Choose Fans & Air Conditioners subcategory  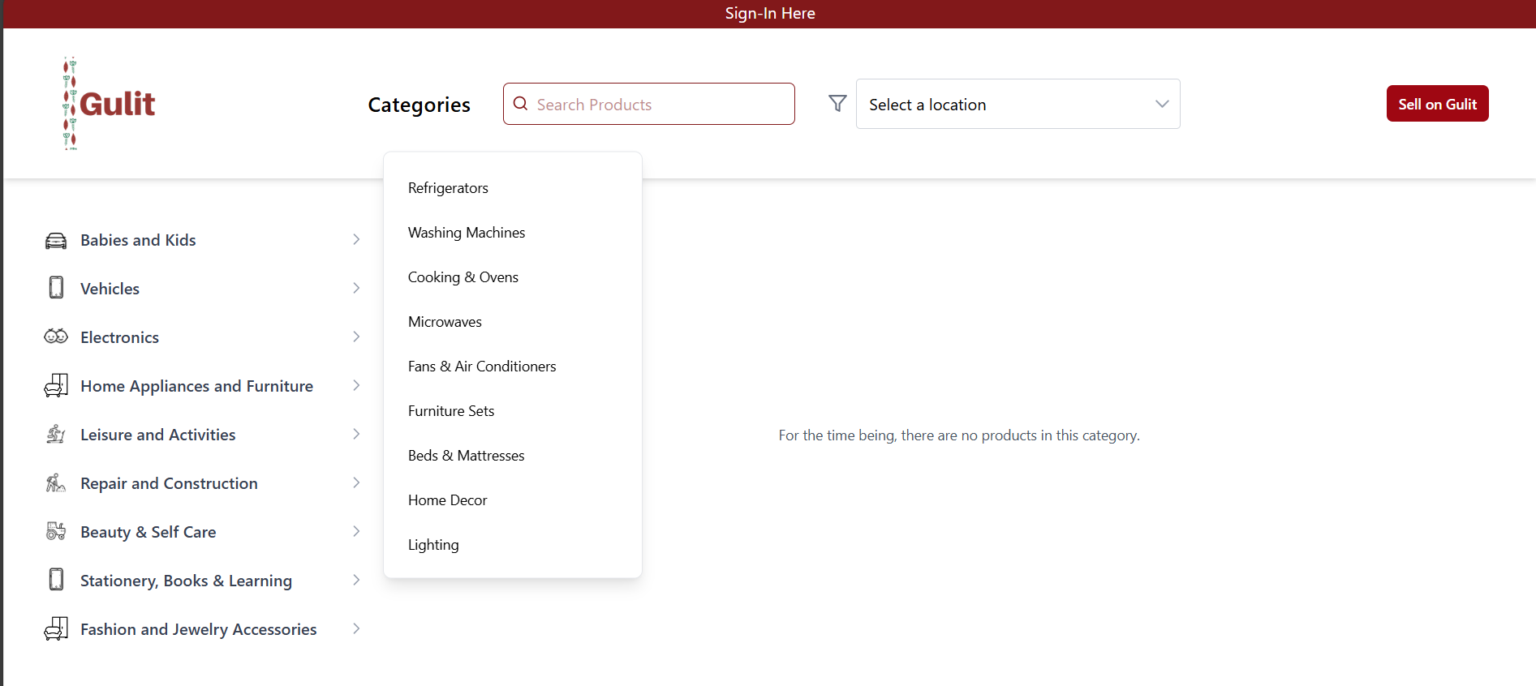coord(482,367)
